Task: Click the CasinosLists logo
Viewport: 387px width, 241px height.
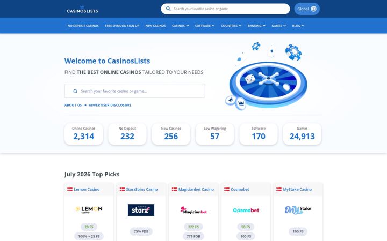Action: (82, 9)
